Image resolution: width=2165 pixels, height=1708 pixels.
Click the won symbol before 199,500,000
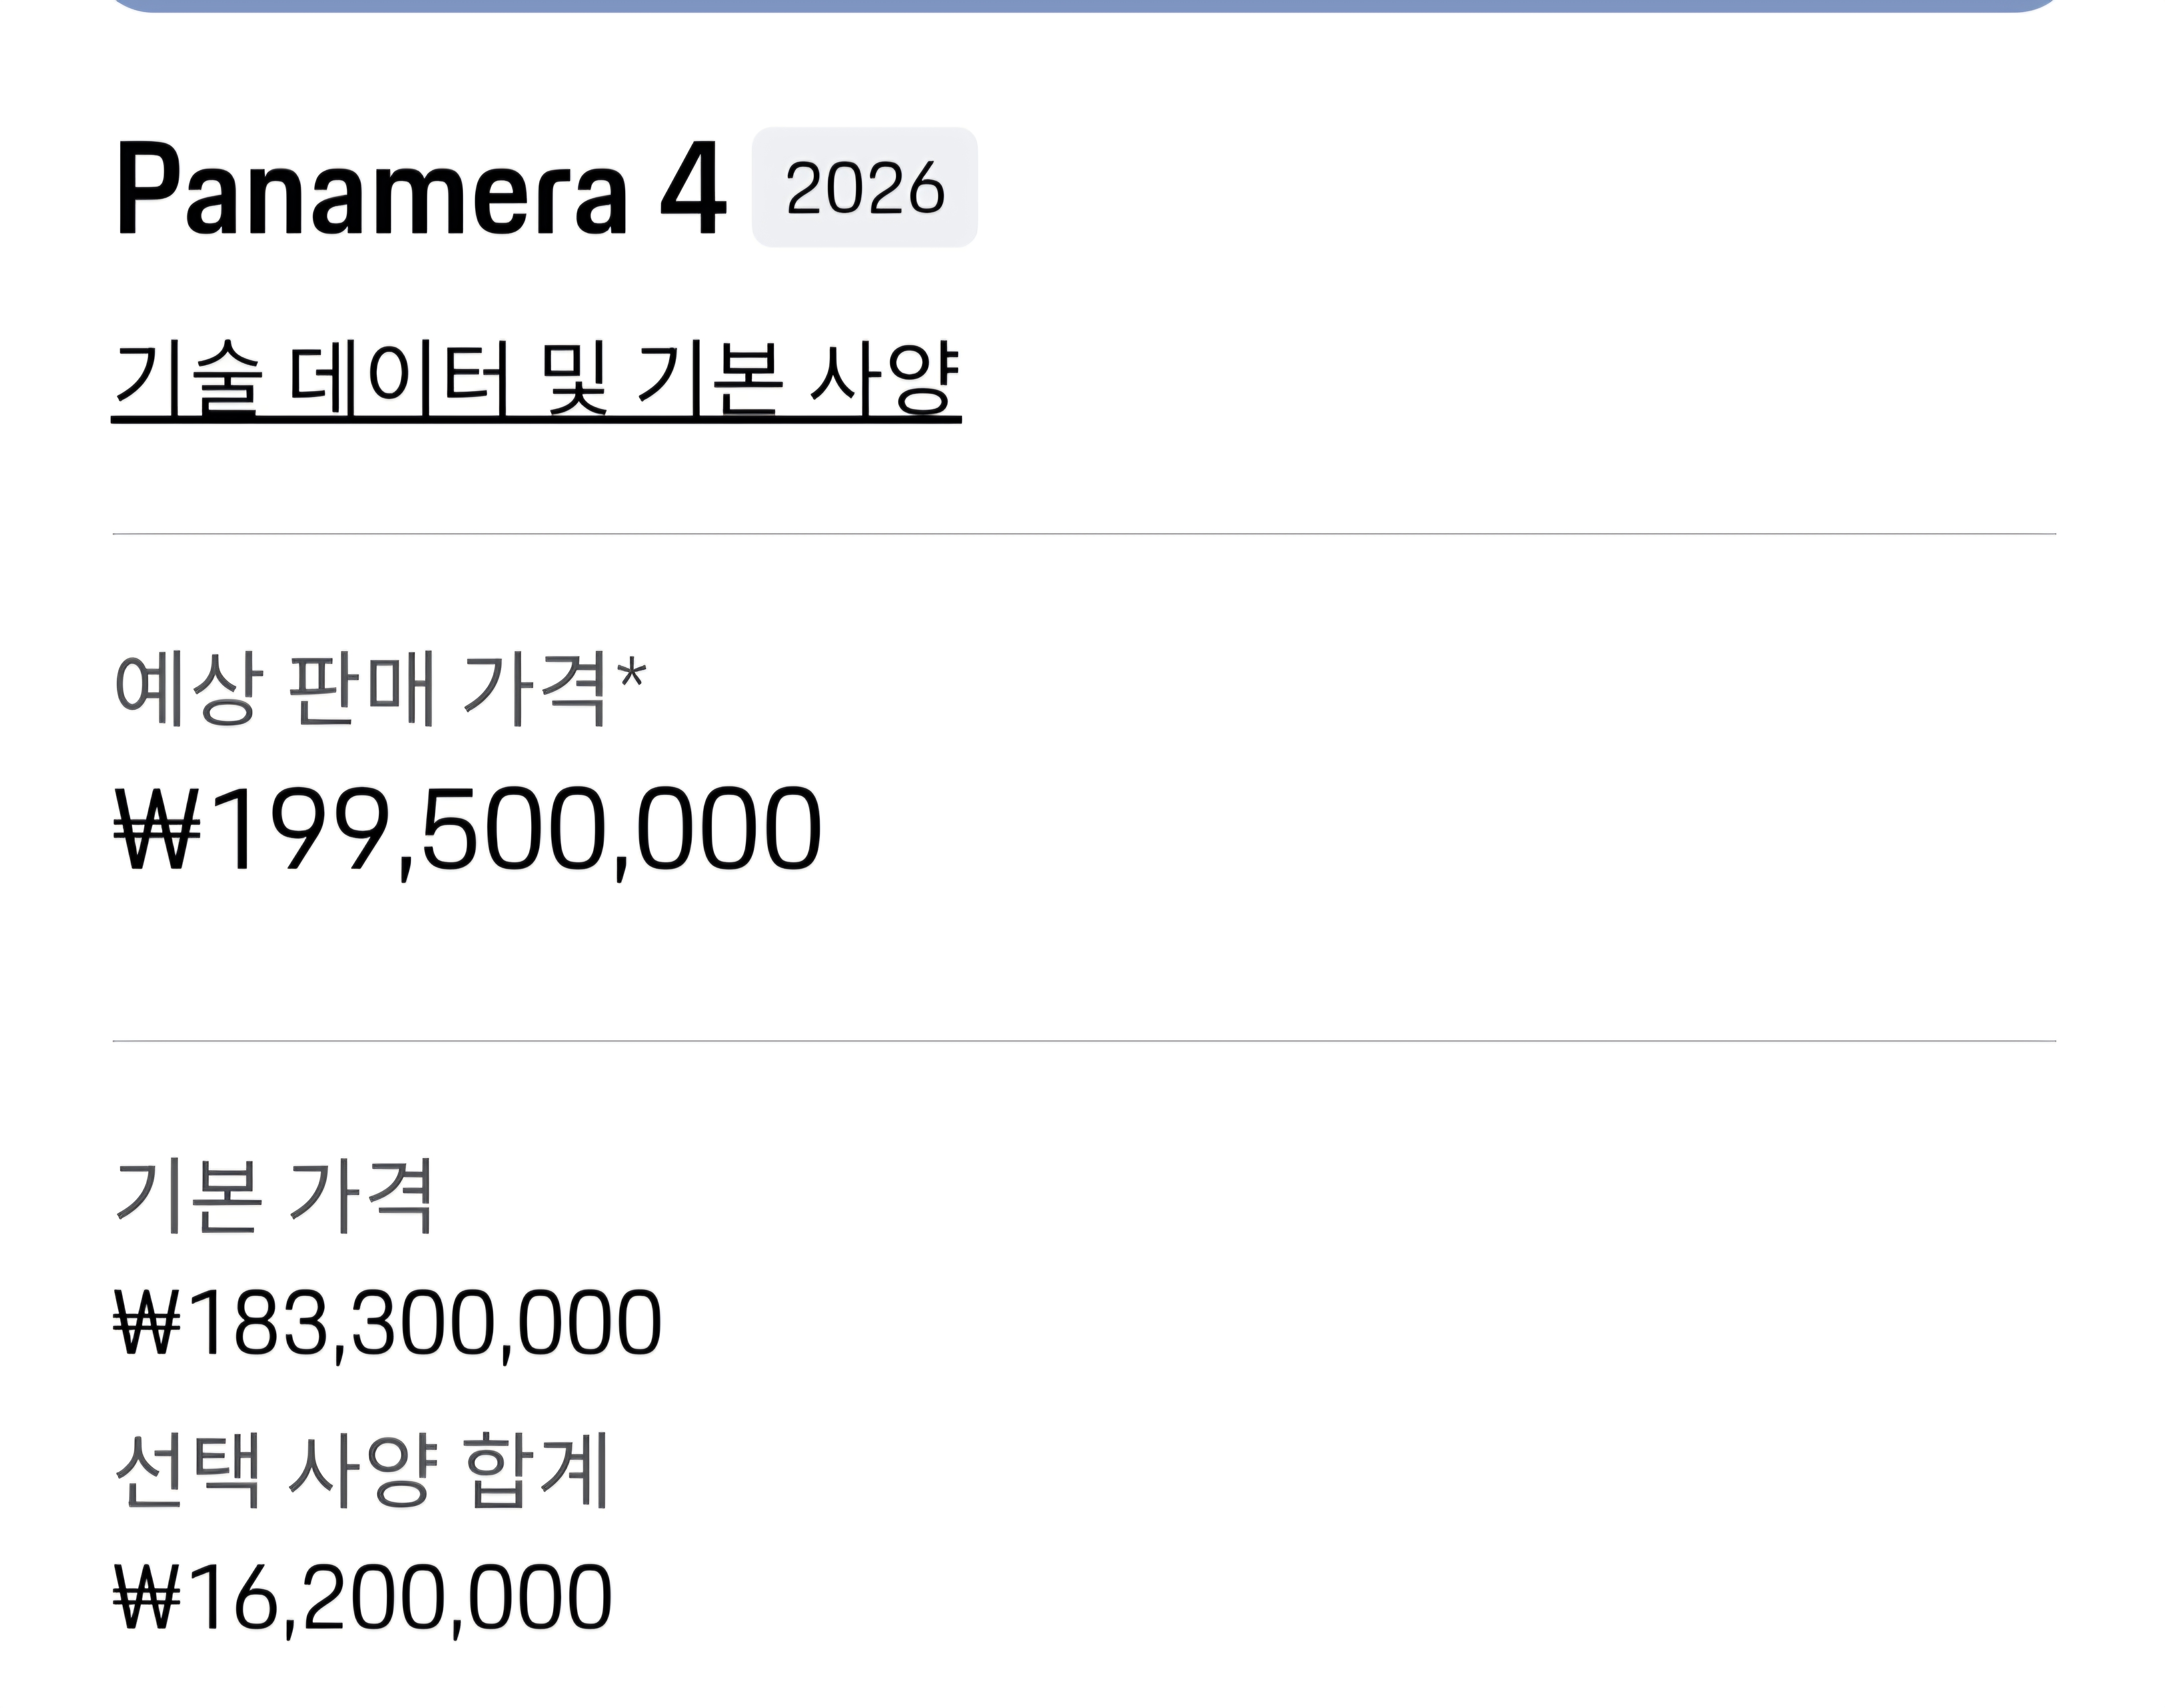click(158, 830)
